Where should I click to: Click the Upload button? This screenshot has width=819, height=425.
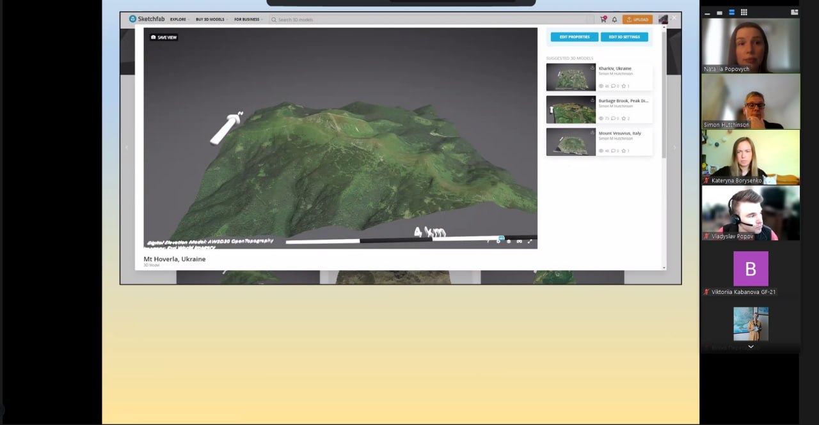click(637, 19)
